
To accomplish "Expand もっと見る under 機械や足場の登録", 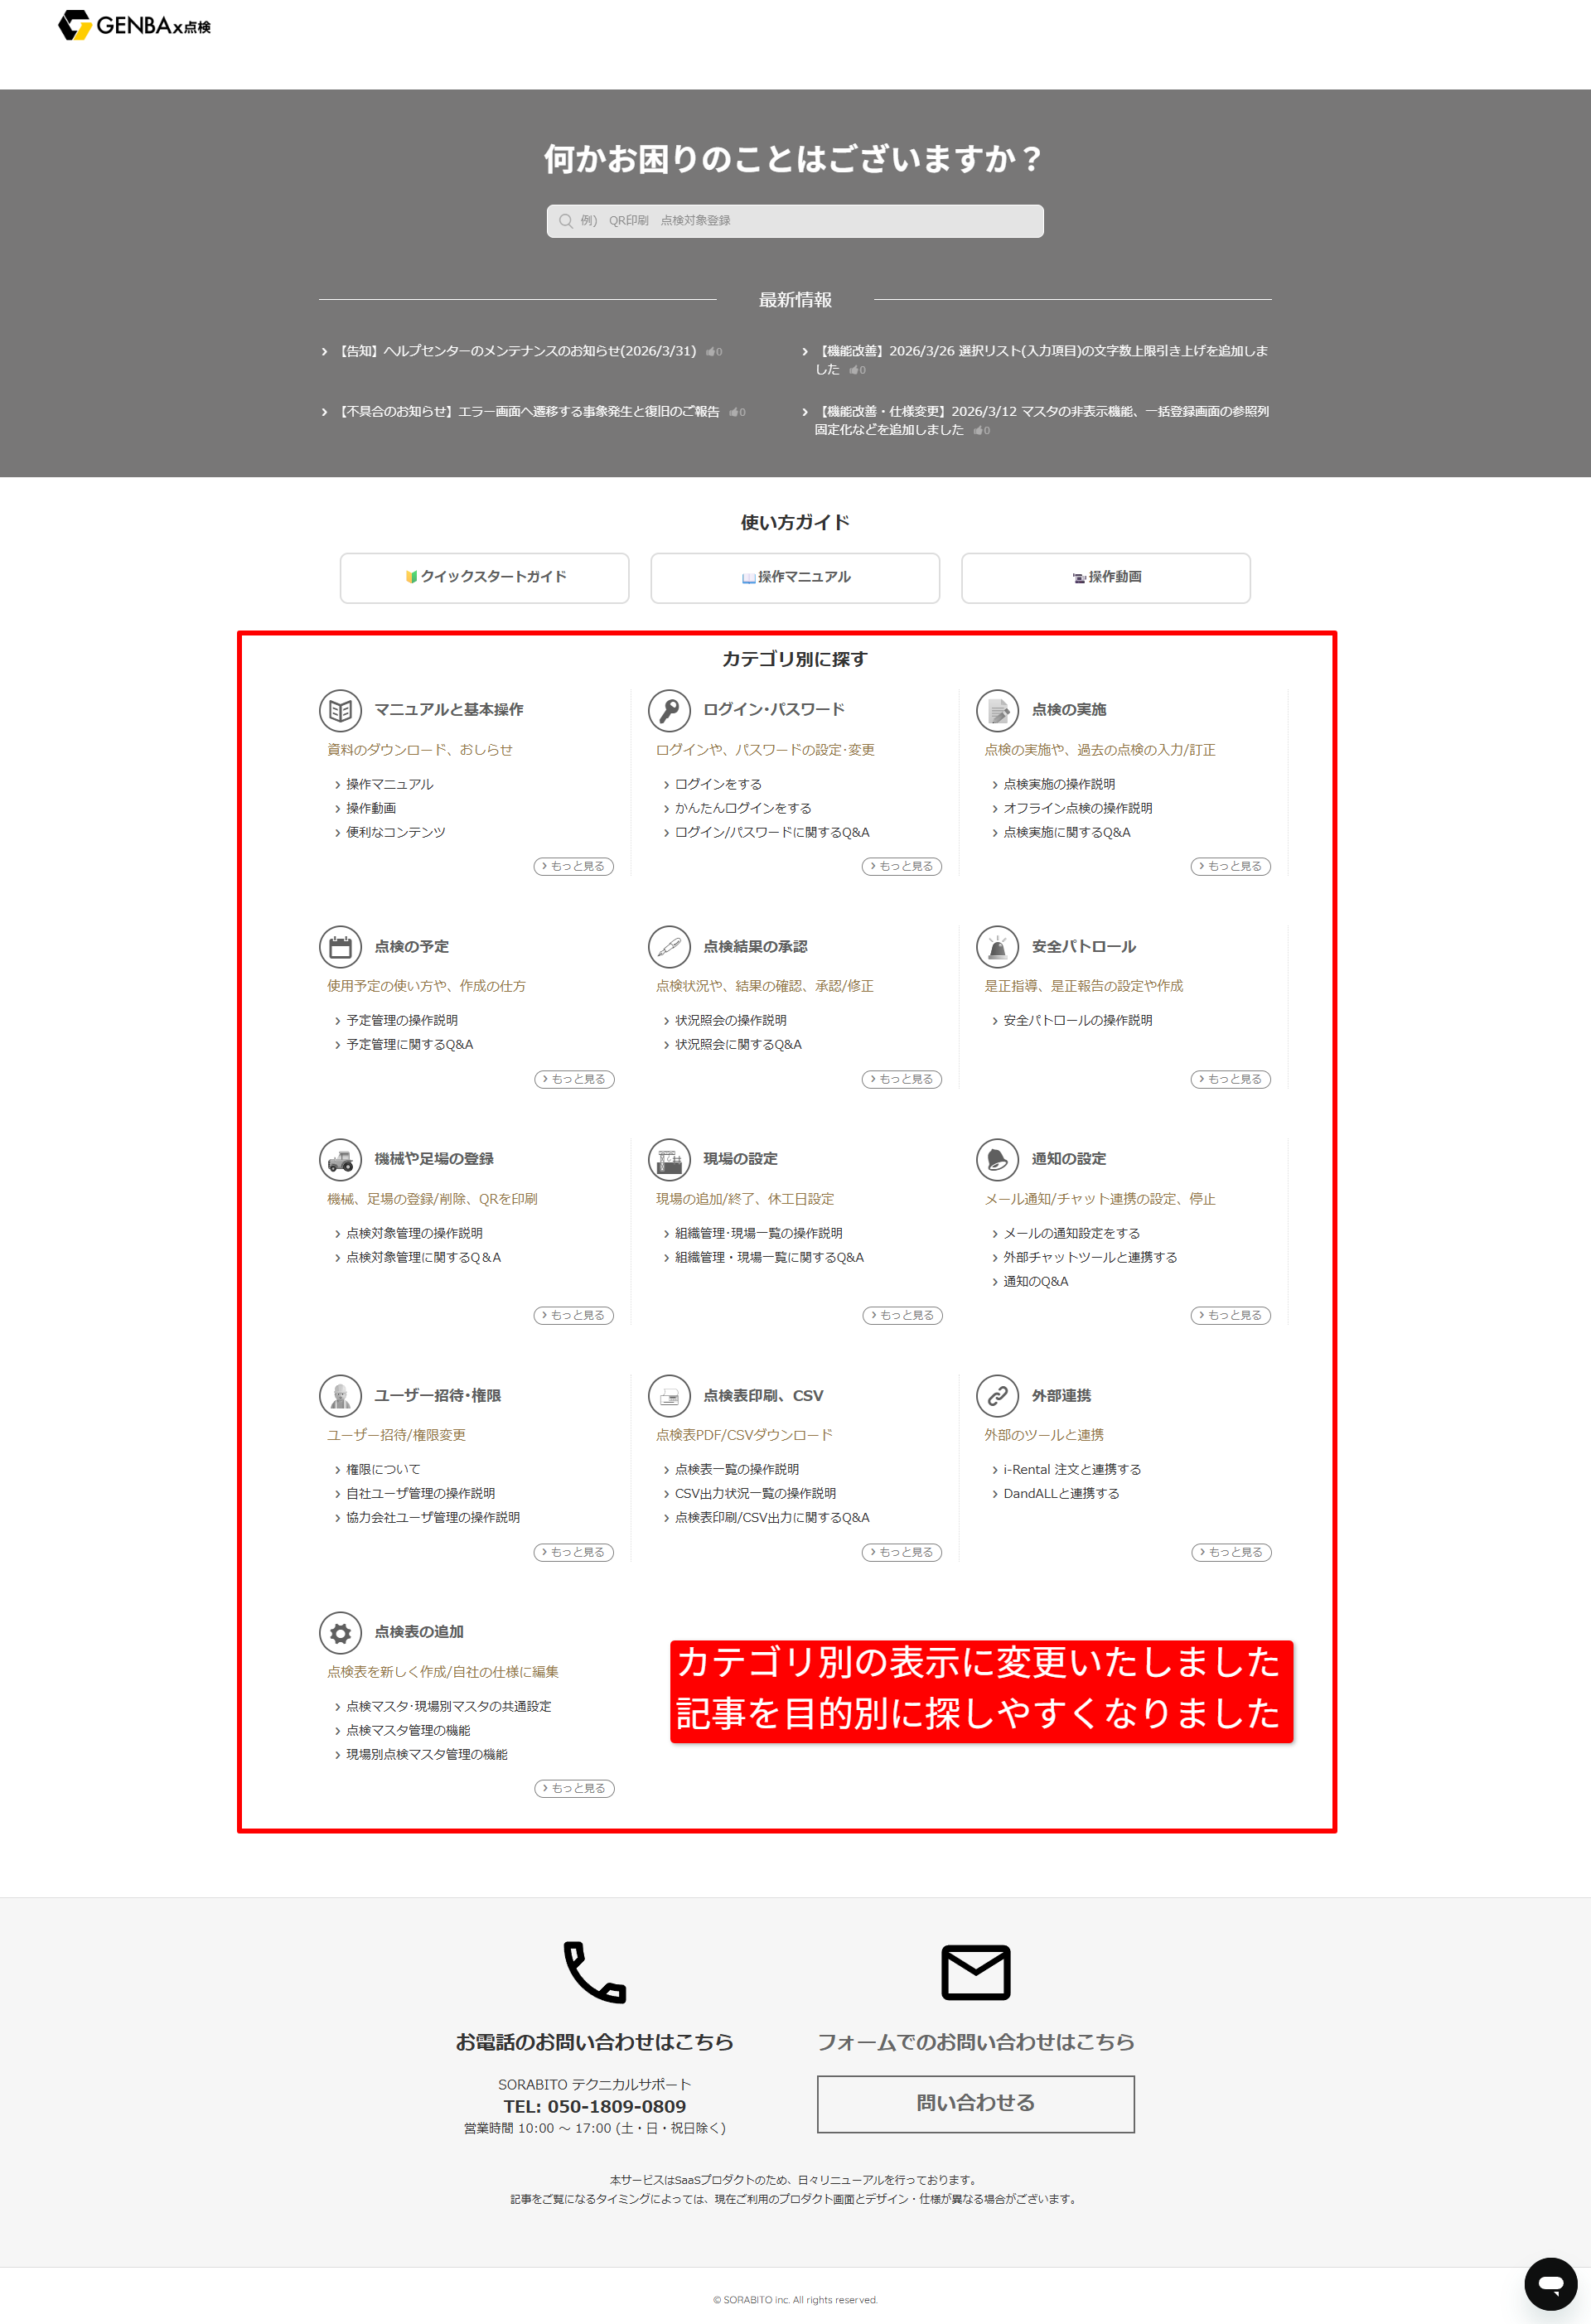I will pyautogui.click(x=574, y=1315).
